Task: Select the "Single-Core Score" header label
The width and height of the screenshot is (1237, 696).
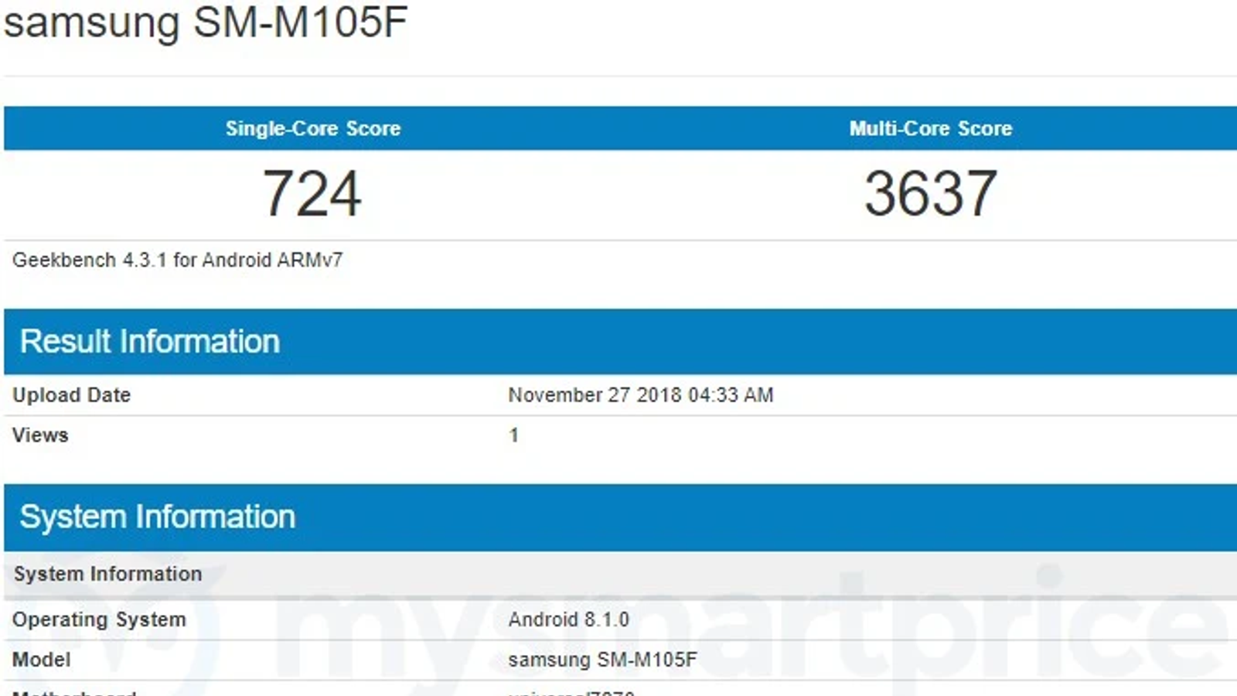Action: [313, 128]
